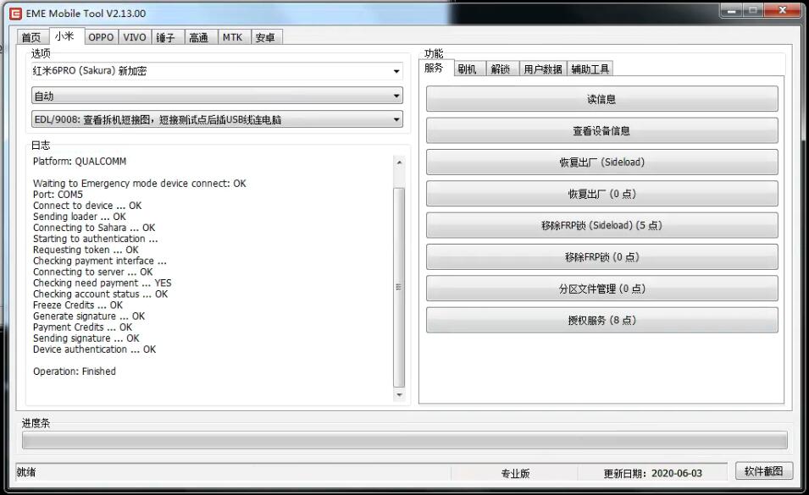
Task: Open the 首页 tab
Action: (31, 37)
